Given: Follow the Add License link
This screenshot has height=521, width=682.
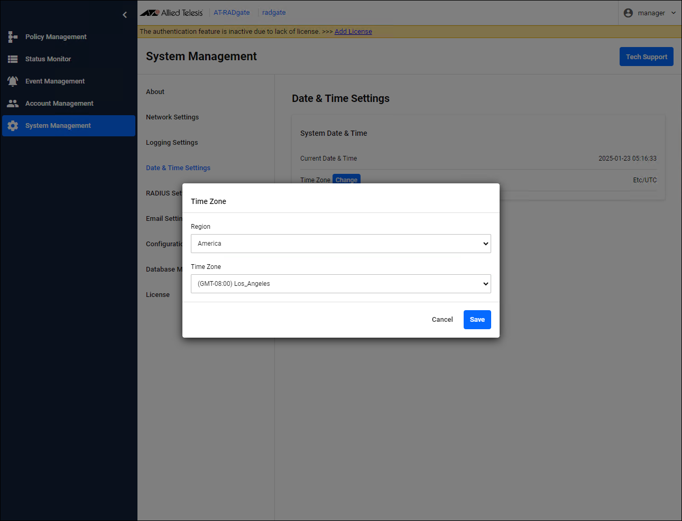Looking at the screenshot, I should tap(353, 32).
